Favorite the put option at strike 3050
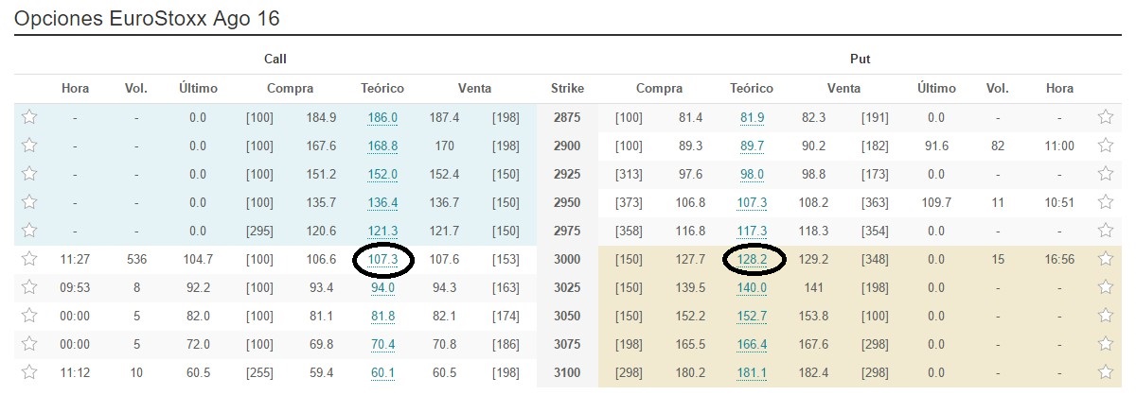 coord(1105,316)
